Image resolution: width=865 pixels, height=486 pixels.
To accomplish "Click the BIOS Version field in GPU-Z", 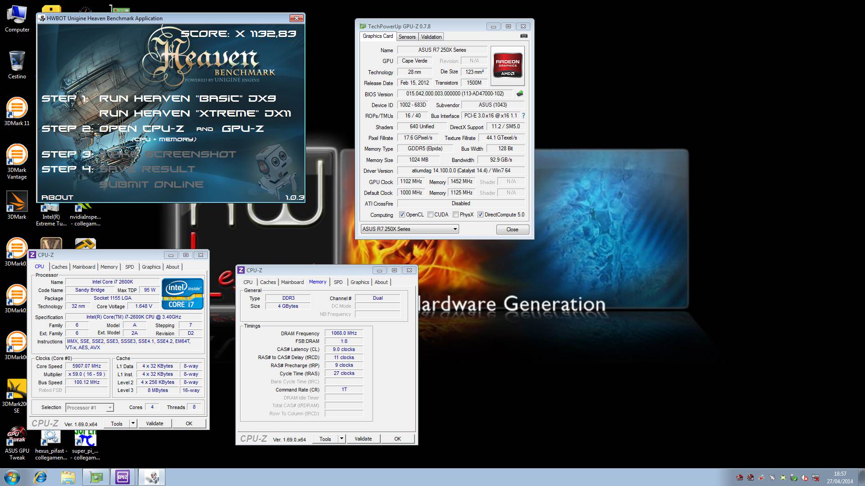I will (455, 94).
